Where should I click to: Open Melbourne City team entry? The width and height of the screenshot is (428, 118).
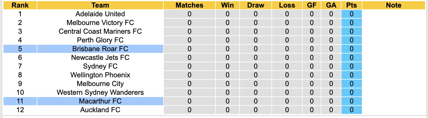pyautogui.click(x=100, y=84)
